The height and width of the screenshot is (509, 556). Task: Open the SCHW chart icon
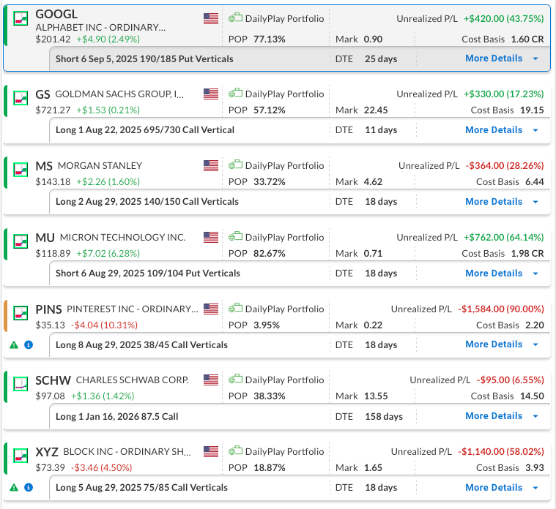point(21,384)
